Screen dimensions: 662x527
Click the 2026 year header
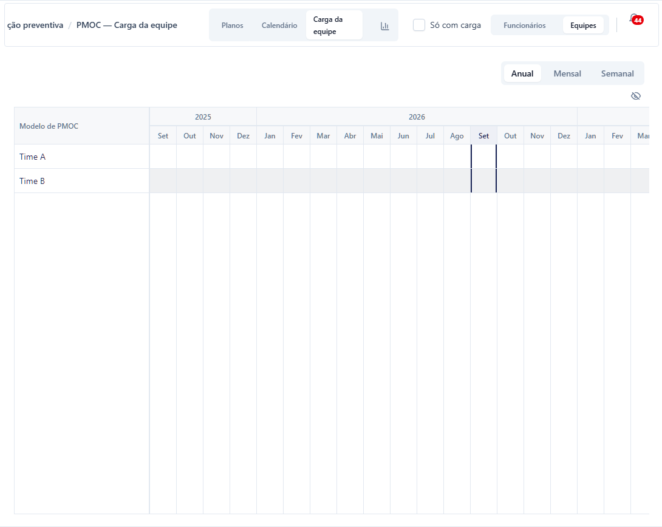point(417,117)
